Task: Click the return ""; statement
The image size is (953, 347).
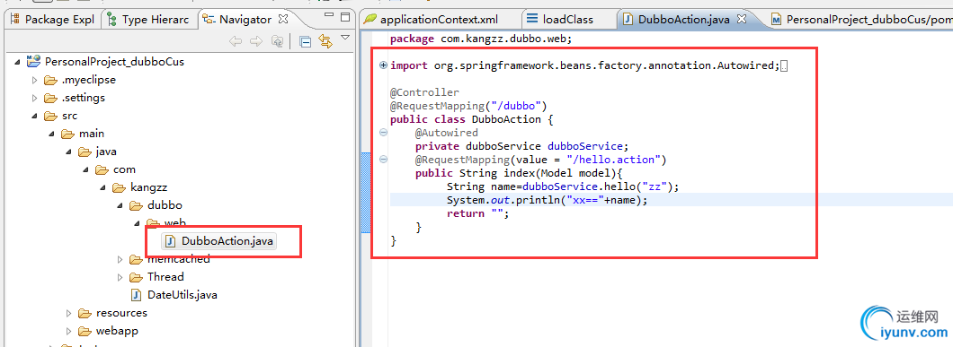Action: coord(477,213)
